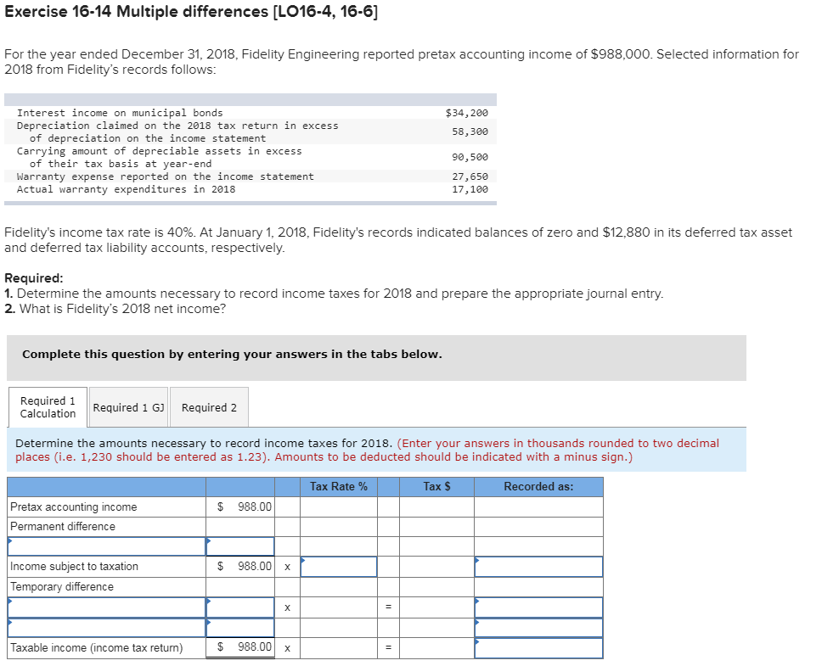Click the Permanent difference amount cell
The image size is (822, 666).
240,546
